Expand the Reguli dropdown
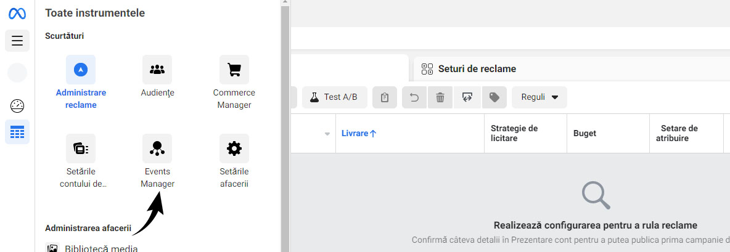The height and width of the screenshot is (252, 730). click(539, 97)
